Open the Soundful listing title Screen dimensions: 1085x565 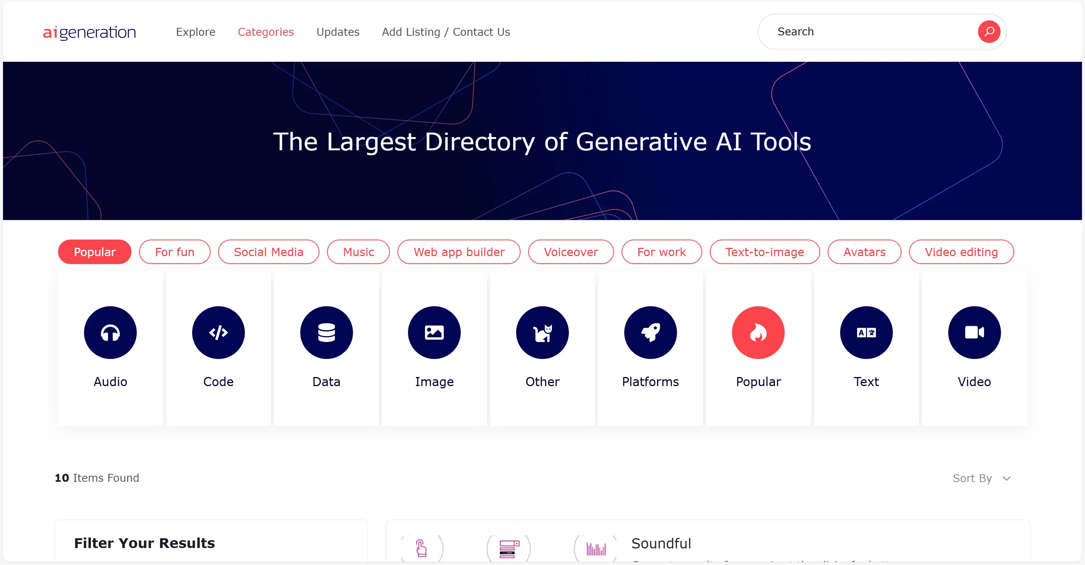point(661,543)
